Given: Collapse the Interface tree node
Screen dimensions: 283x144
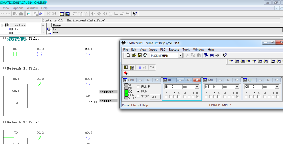Looking at the screenshot, I should 2,25.
